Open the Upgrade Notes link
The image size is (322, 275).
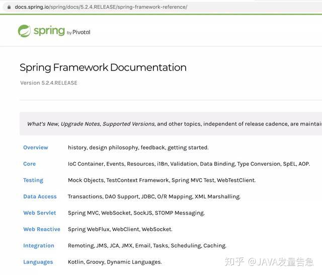coord(81,124)
